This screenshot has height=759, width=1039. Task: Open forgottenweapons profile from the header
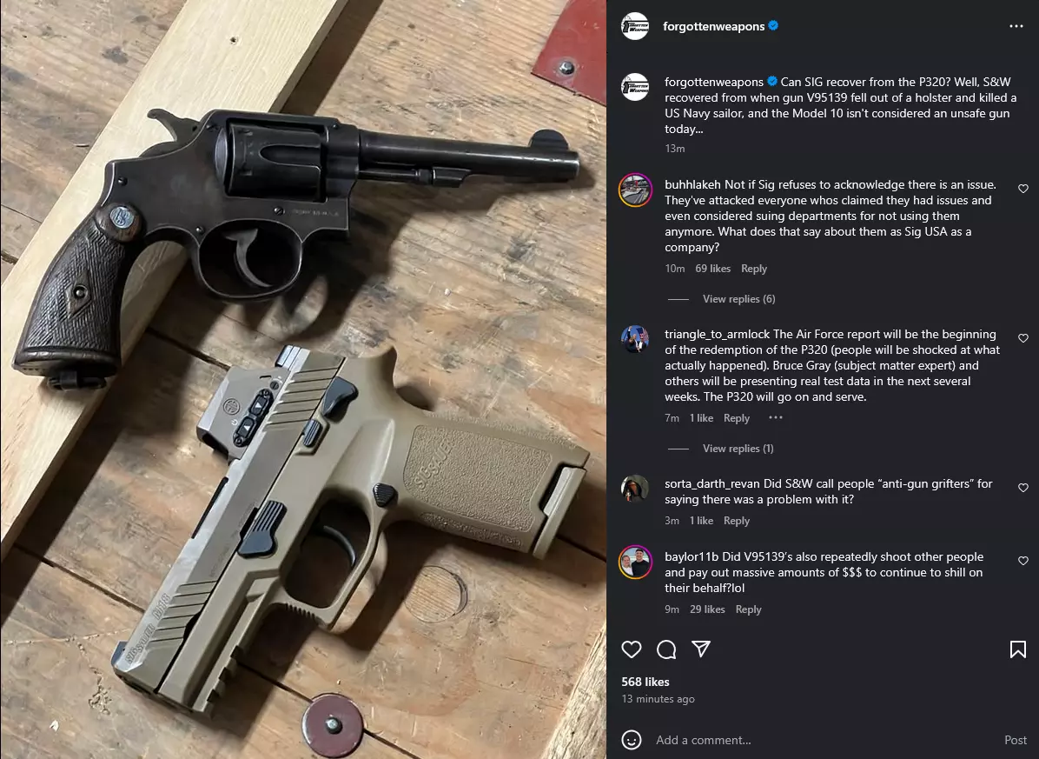713,26
